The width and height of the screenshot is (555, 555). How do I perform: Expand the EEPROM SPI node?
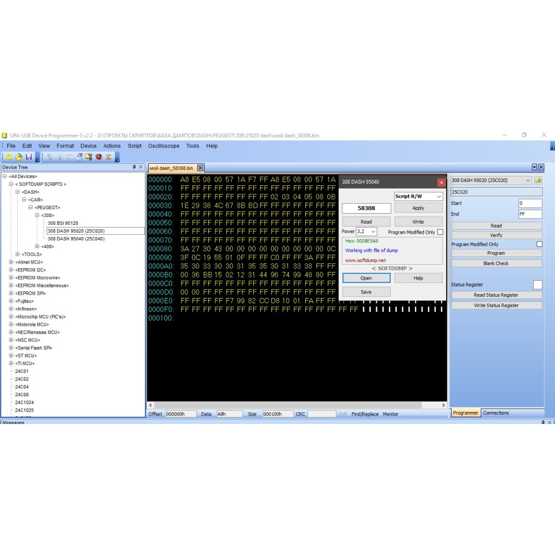click(x=11, y=293)
